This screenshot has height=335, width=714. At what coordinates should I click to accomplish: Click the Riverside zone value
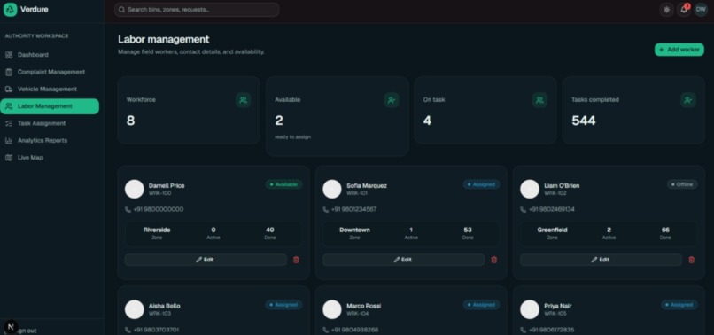click(157, 230)
